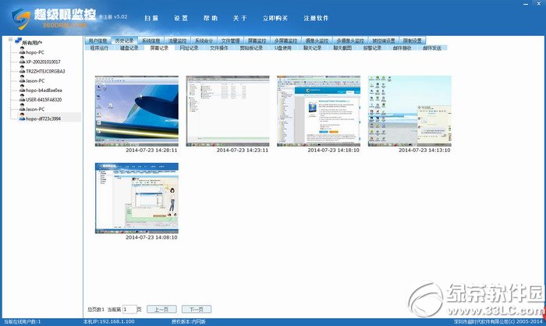
Task: Switch to the 多摄像头监控 tab
Action: coord(350,41)
